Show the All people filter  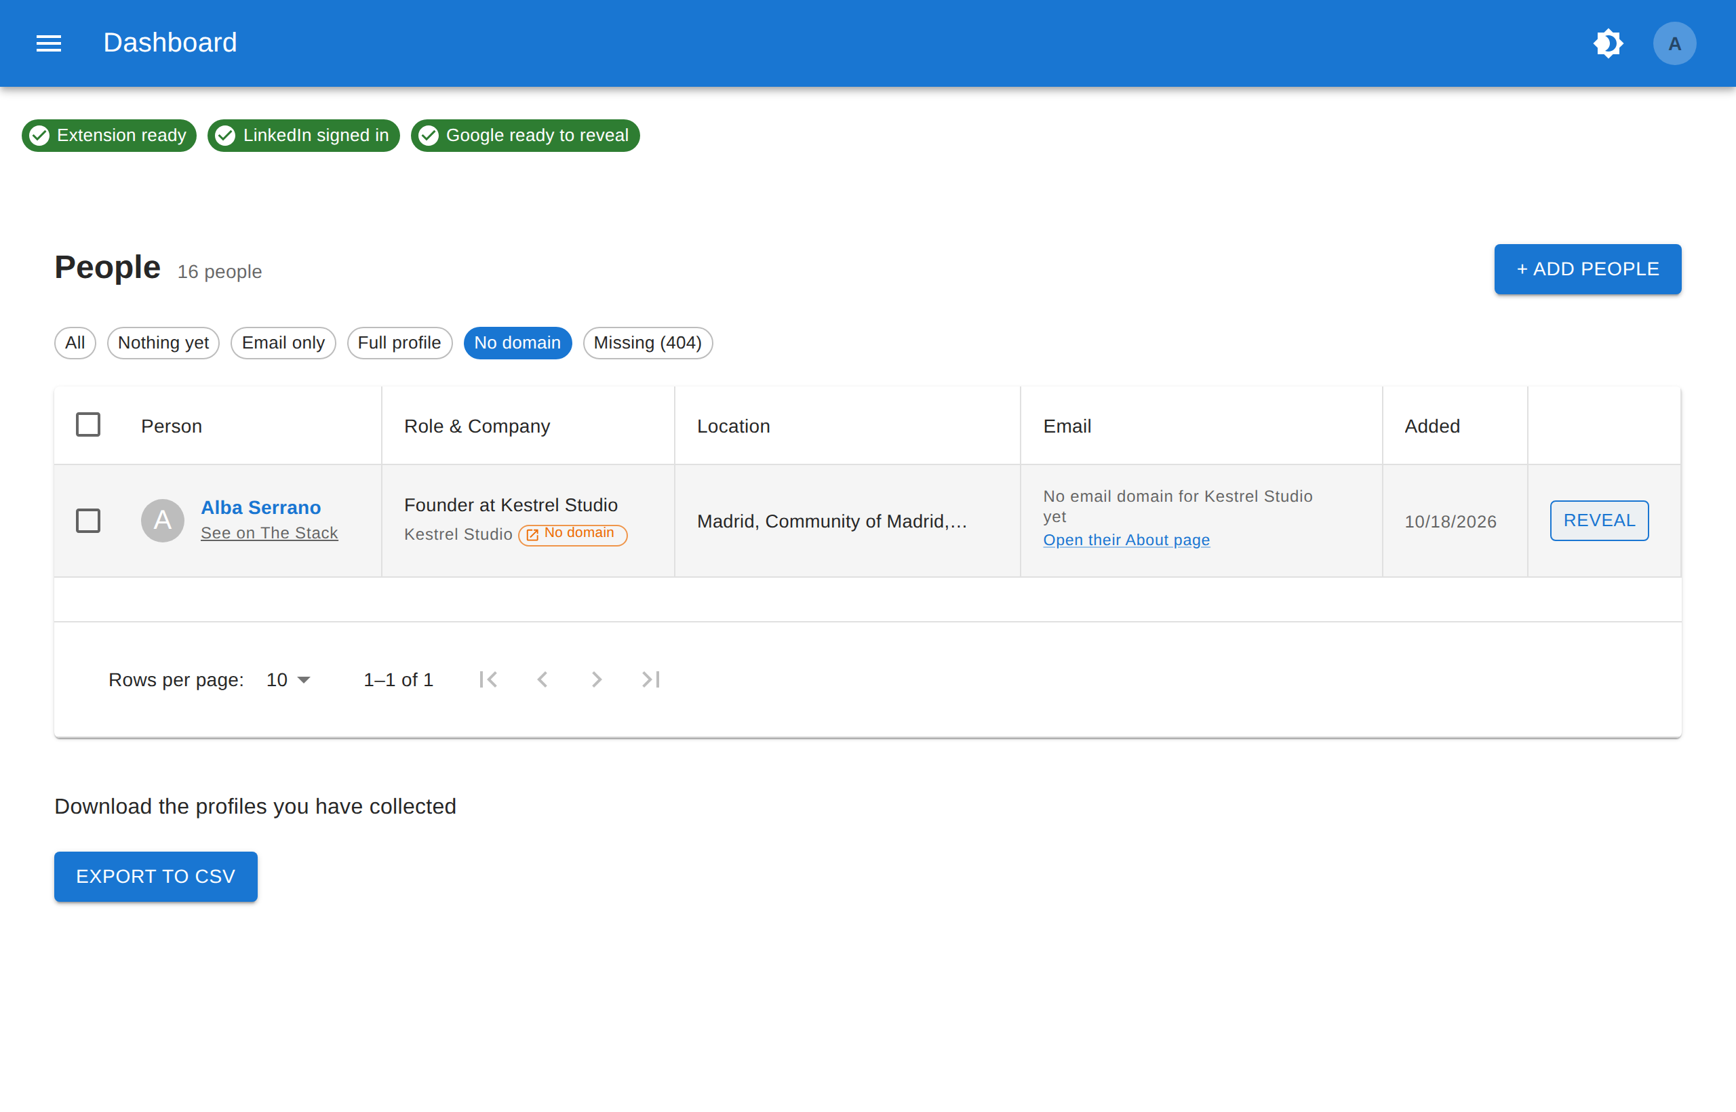(75, 343)
